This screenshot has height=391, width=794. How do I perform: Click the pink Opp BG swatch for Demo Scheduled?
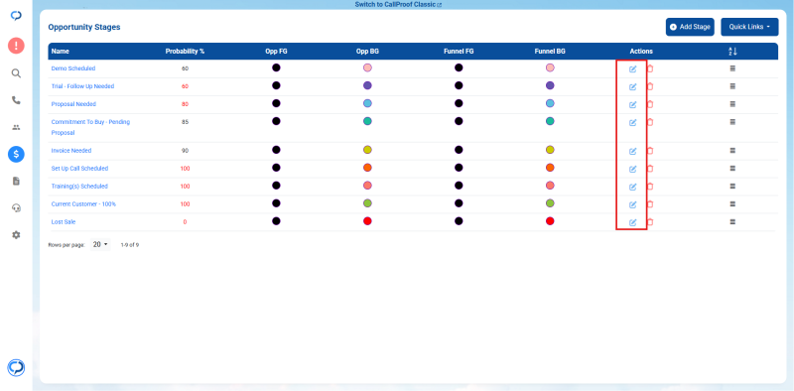click(367, 67)
